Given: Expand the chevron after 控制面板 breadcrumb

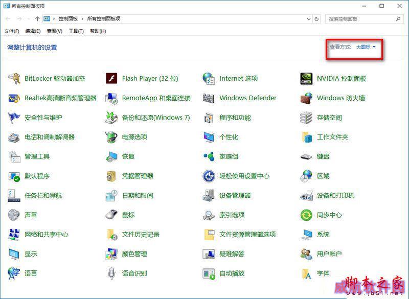Looking at the screenshot, I should [82, 19].
